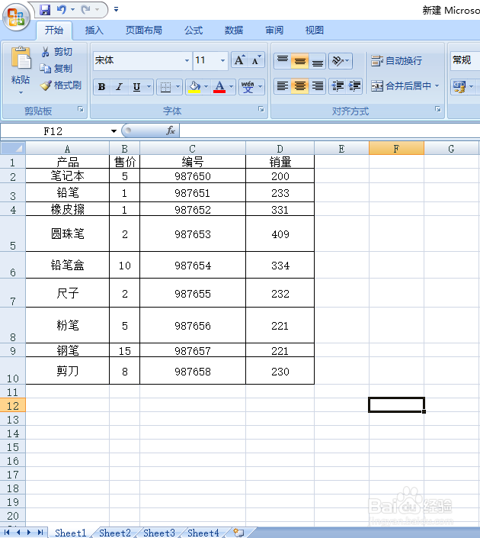Increase cell indent
Image resolution: width=480 pixels, height=538 pixels.
point(354,85)
